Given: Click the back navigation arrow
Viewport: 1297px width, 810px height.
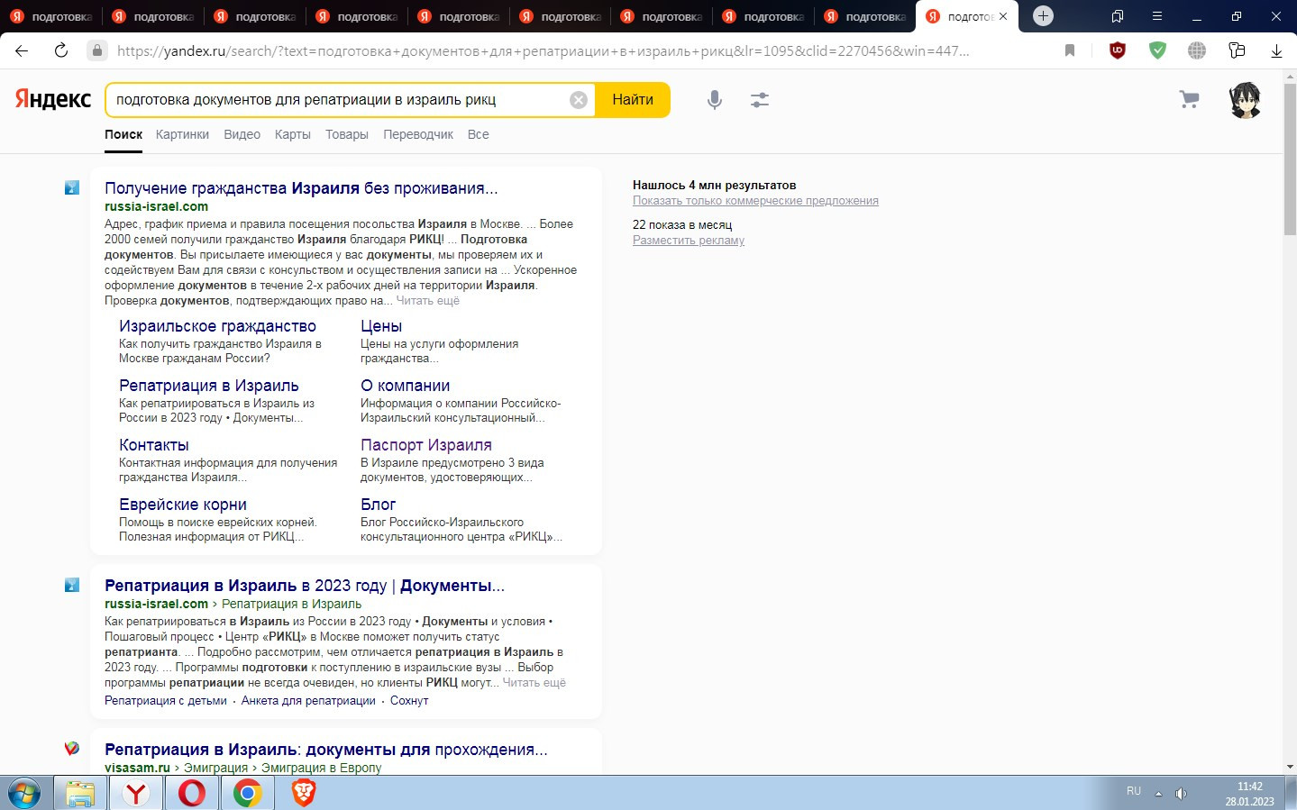Looking at the screenshot, I should (x=22, y=50).
